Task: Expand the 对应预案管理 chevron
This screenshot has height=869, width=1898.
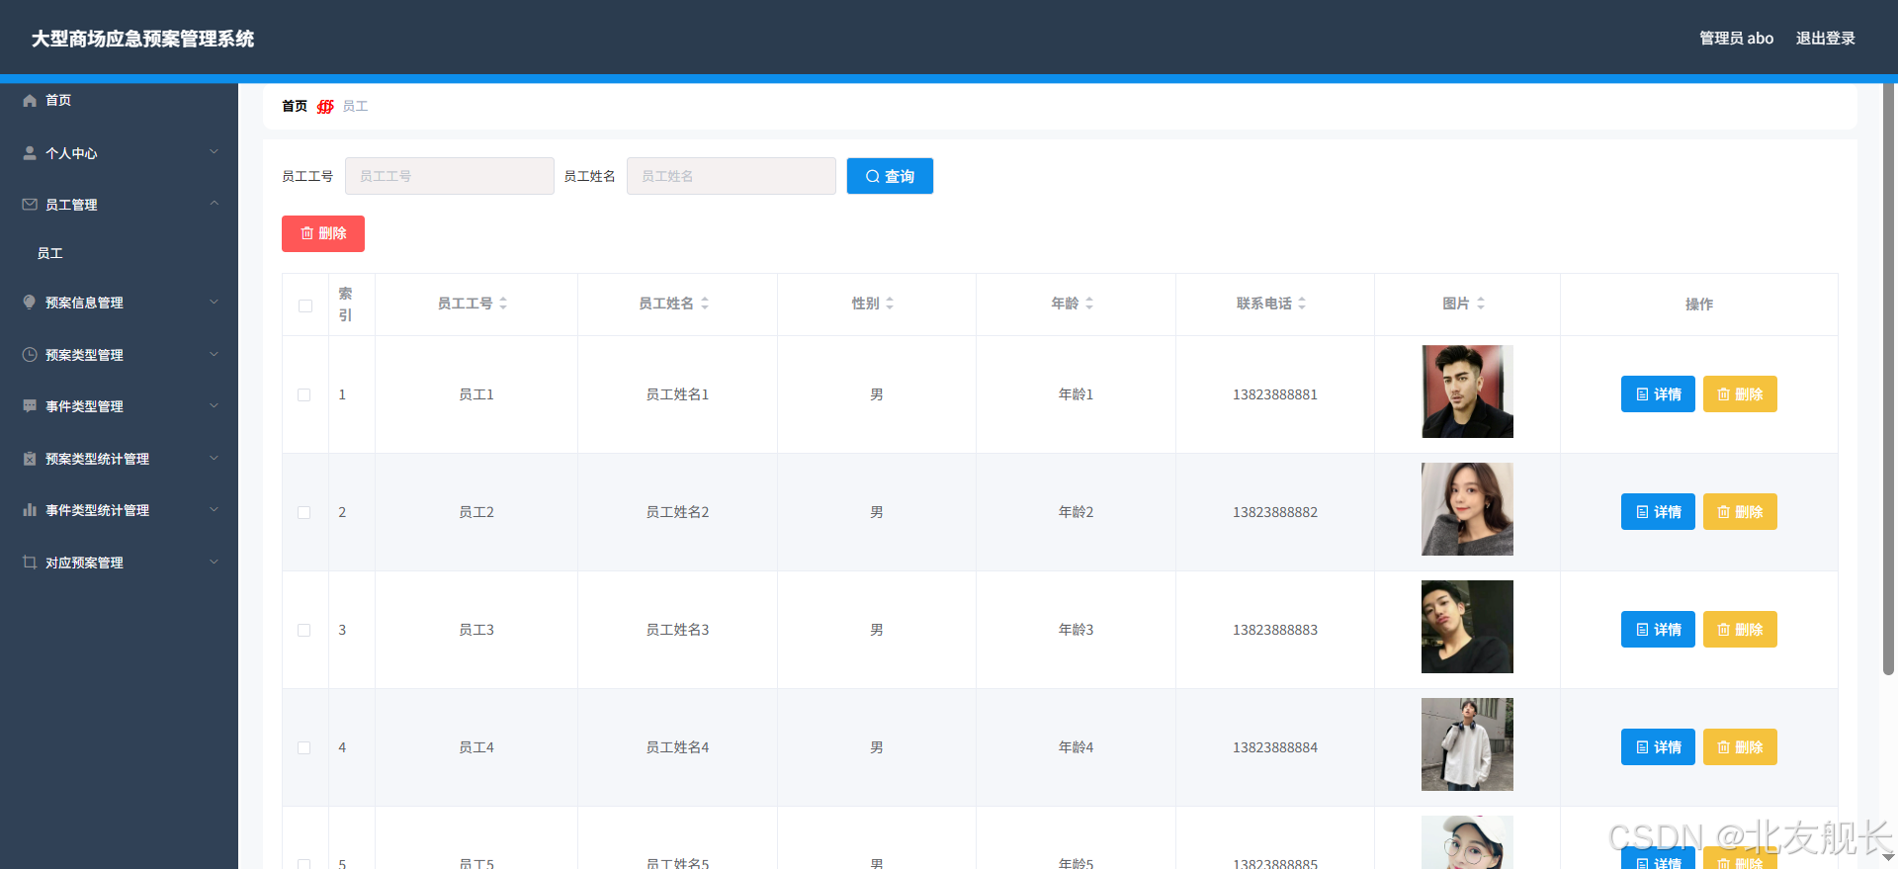Action: (x=214, y=562)
